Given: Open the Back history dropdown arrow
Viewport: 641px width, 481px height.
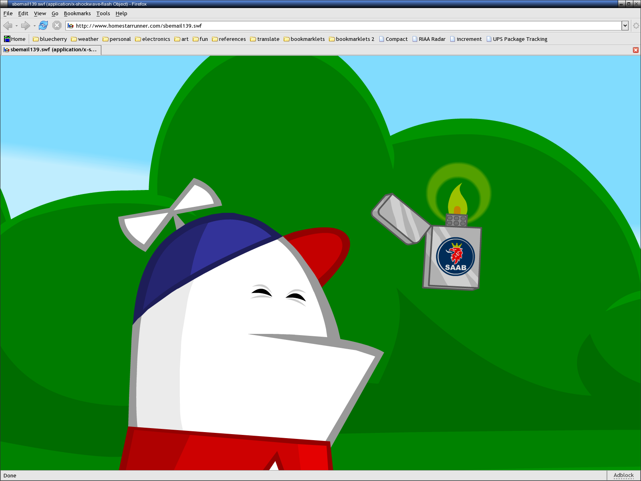Looking at the screenshot, I should [x=16, y=26].
